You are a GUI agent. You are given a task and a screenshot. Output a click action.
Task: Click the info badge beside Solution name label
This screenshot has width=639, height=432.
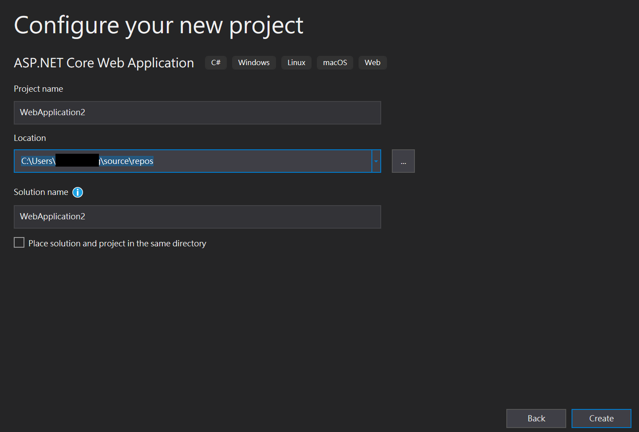pyautogui.click(x=77, y=192)
